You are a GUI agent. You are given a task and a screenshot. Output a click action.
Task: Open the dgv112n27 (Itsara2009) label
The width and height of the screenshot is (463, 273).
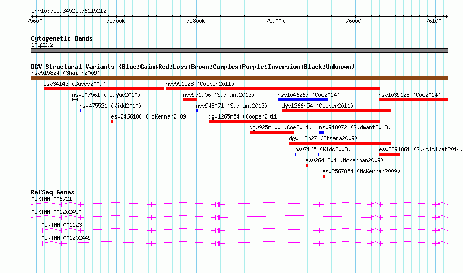pos(323,138)
